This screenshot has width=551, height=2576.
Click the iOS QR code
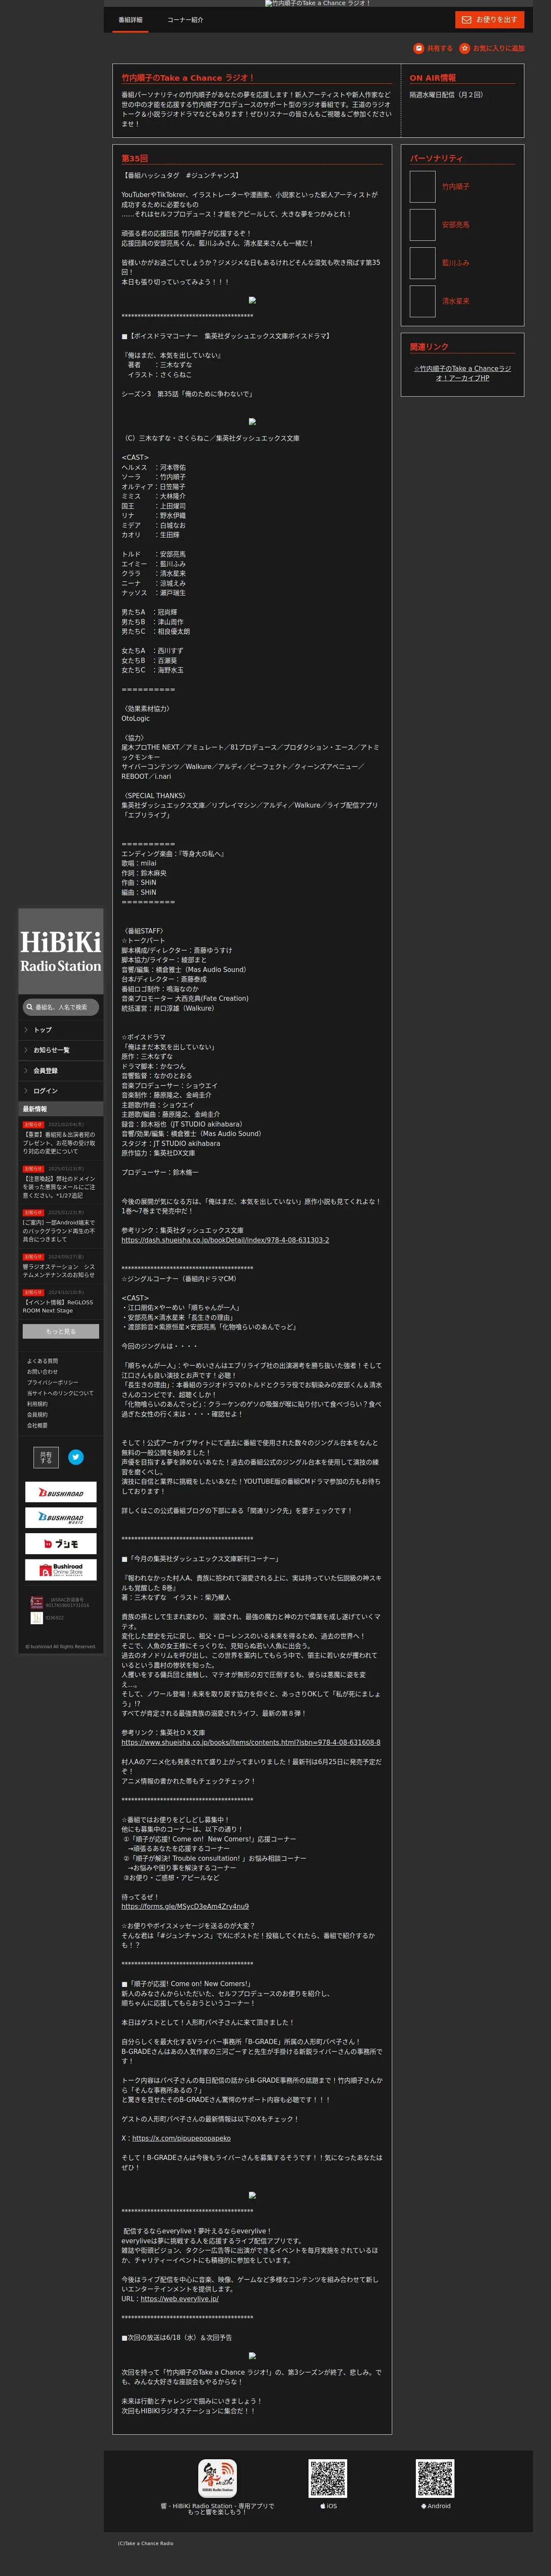(x=328, y=2479)
